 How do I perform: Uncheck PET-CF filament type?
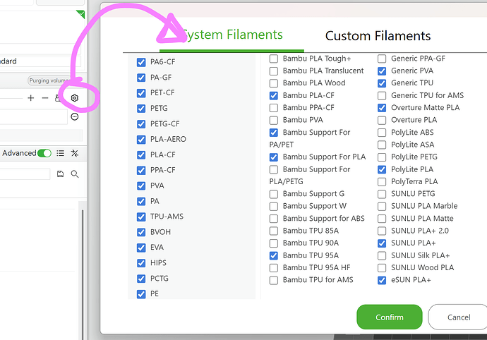141,93
